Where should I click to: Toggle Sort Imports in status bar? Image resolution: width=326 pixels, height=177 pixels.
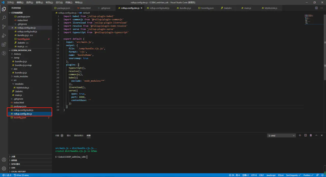[293, 175]
